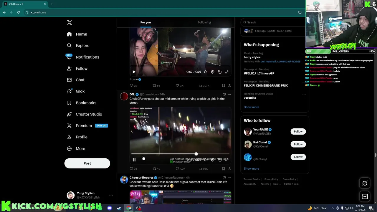
Task: Open Explore in the sidebar
Action: click(78, 46)
